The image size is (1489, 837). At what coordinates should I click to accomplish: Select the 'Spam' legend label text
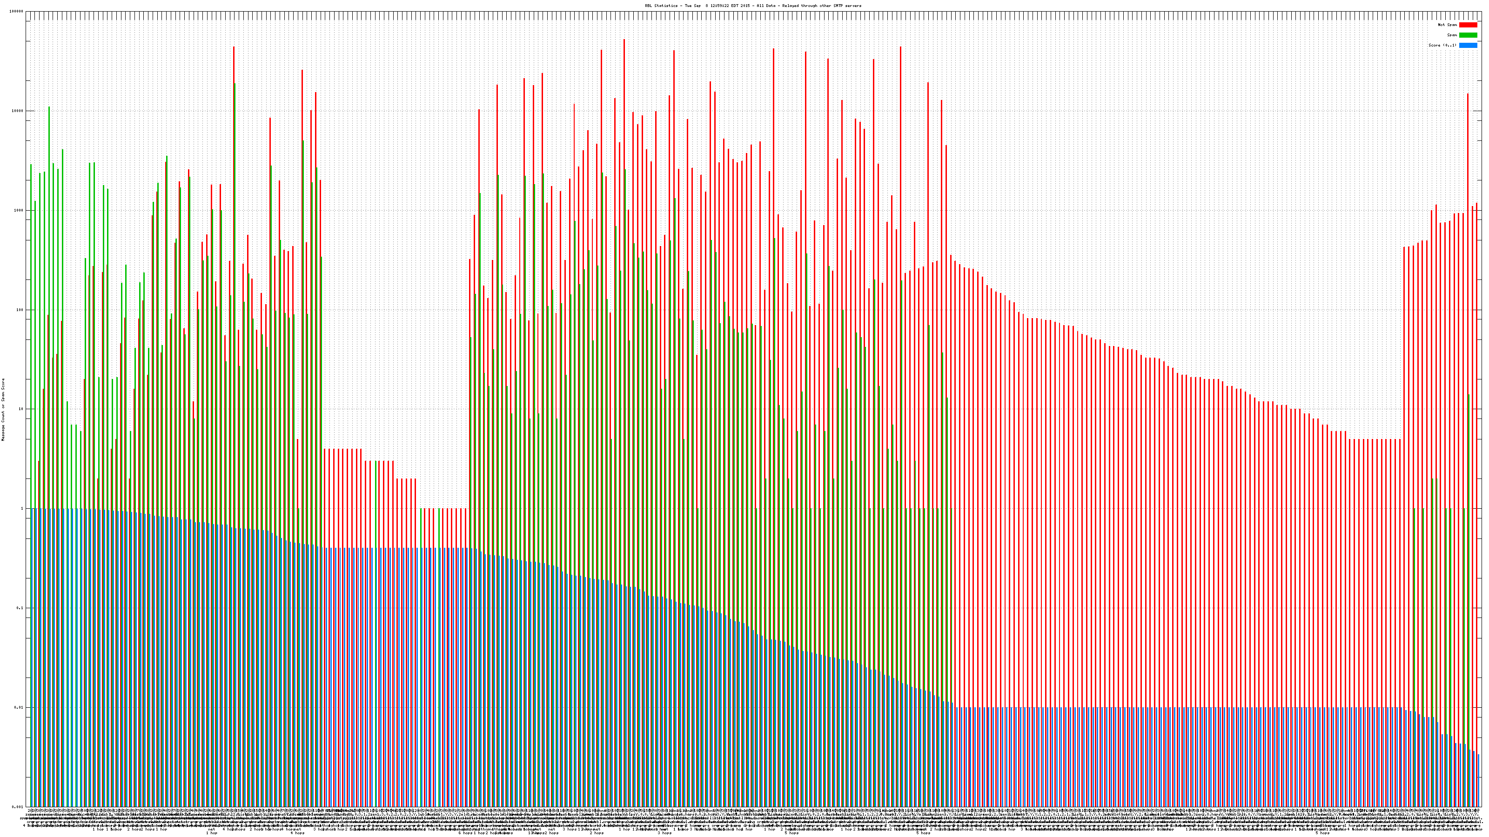click(1452, 35)
